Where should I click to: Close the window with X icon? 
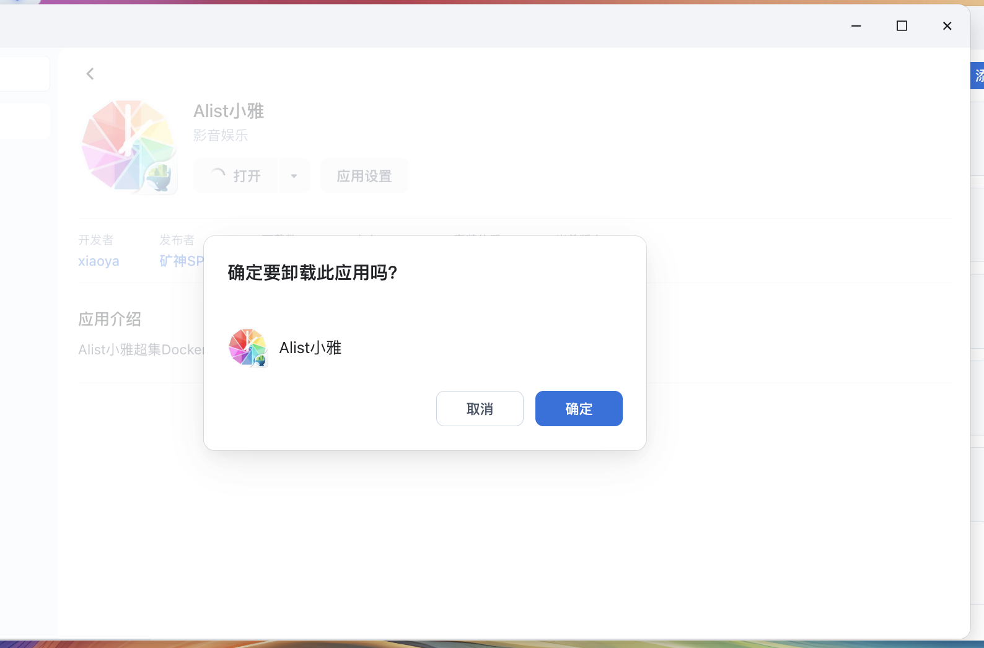(947, 26)
